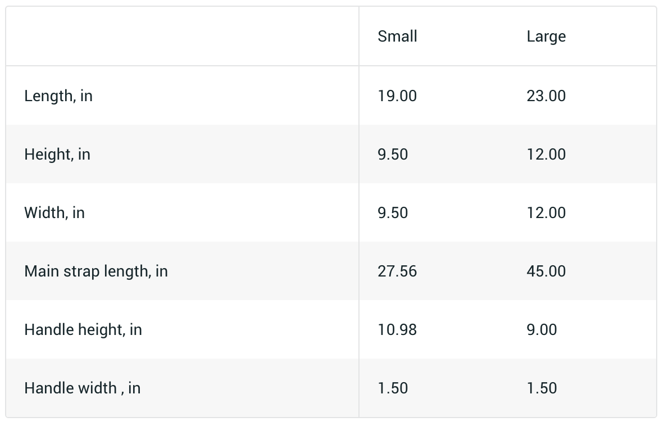Click the "Handle width , in" label
The image size is (664, 426).
click(x=83, y=388)
